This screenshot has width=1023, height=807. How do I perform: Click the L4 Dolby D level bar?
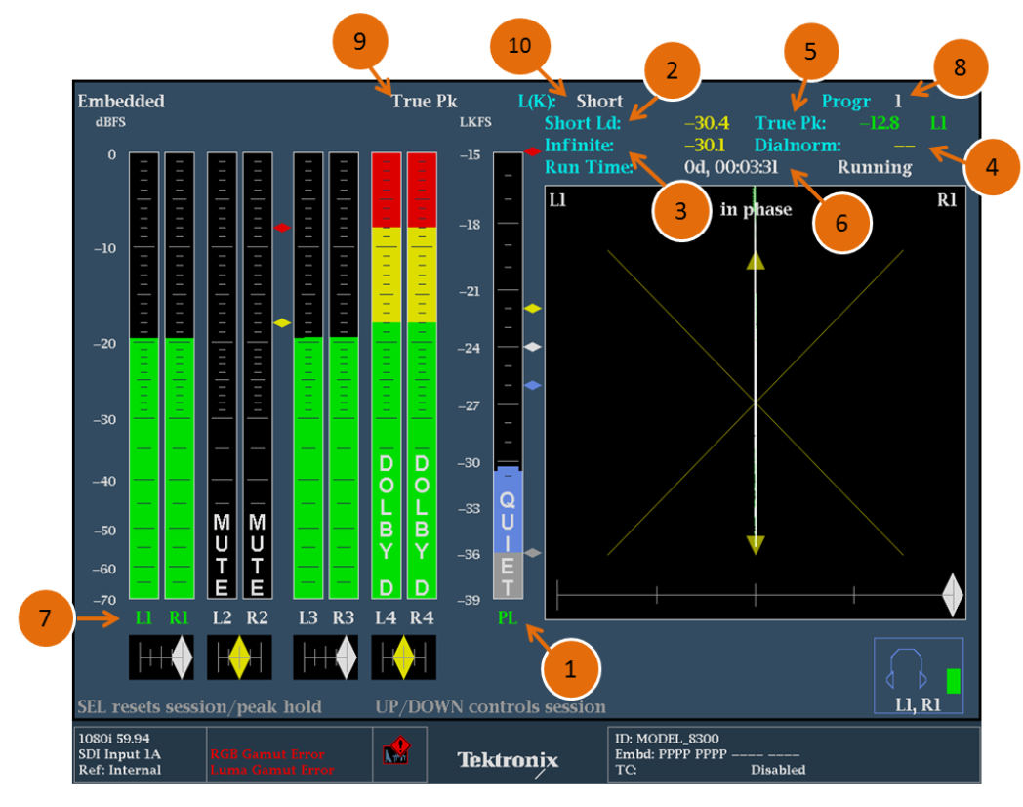387,375
